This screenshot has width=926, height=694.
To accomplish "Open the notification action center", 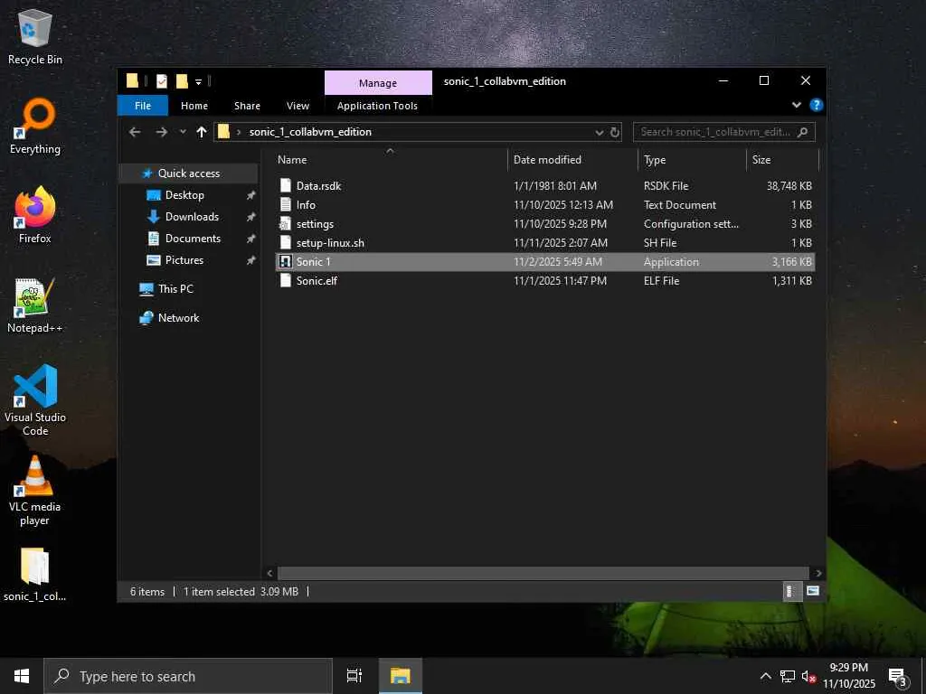I will click(898, 676).
